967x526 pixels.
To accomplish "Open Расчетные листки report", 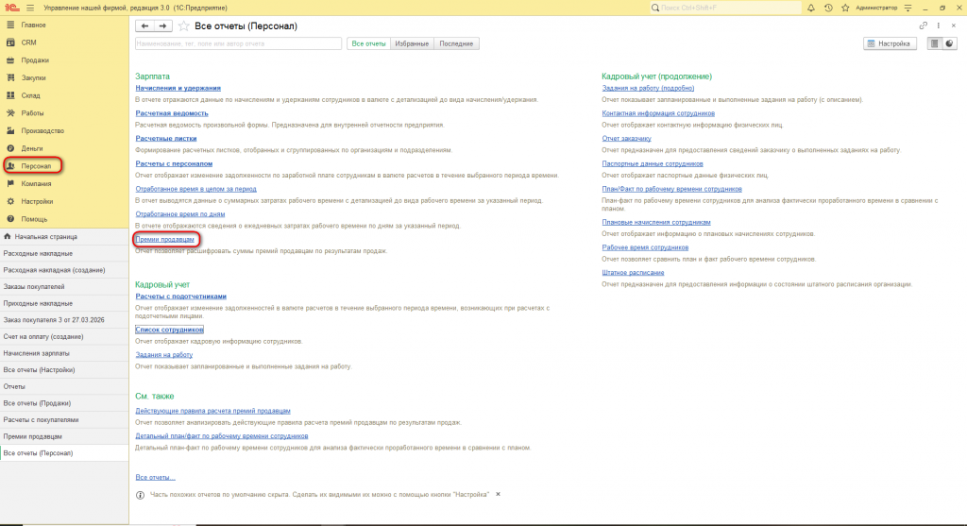I will tap(166, 139).
